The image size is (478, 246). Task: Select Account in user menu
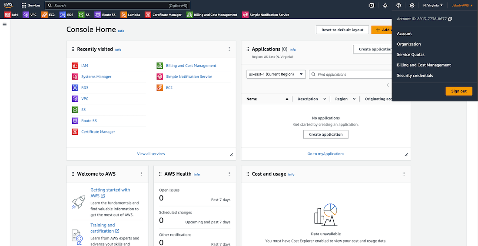point(404,33)
